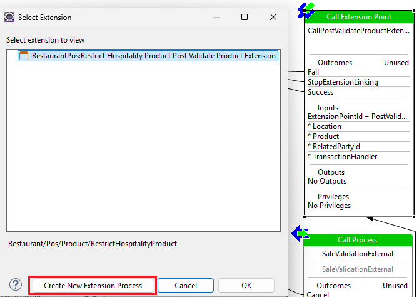This screenshot has height=297, width=419.
Task: Click the No Privileges text
Action: click(x=329, y=206)
